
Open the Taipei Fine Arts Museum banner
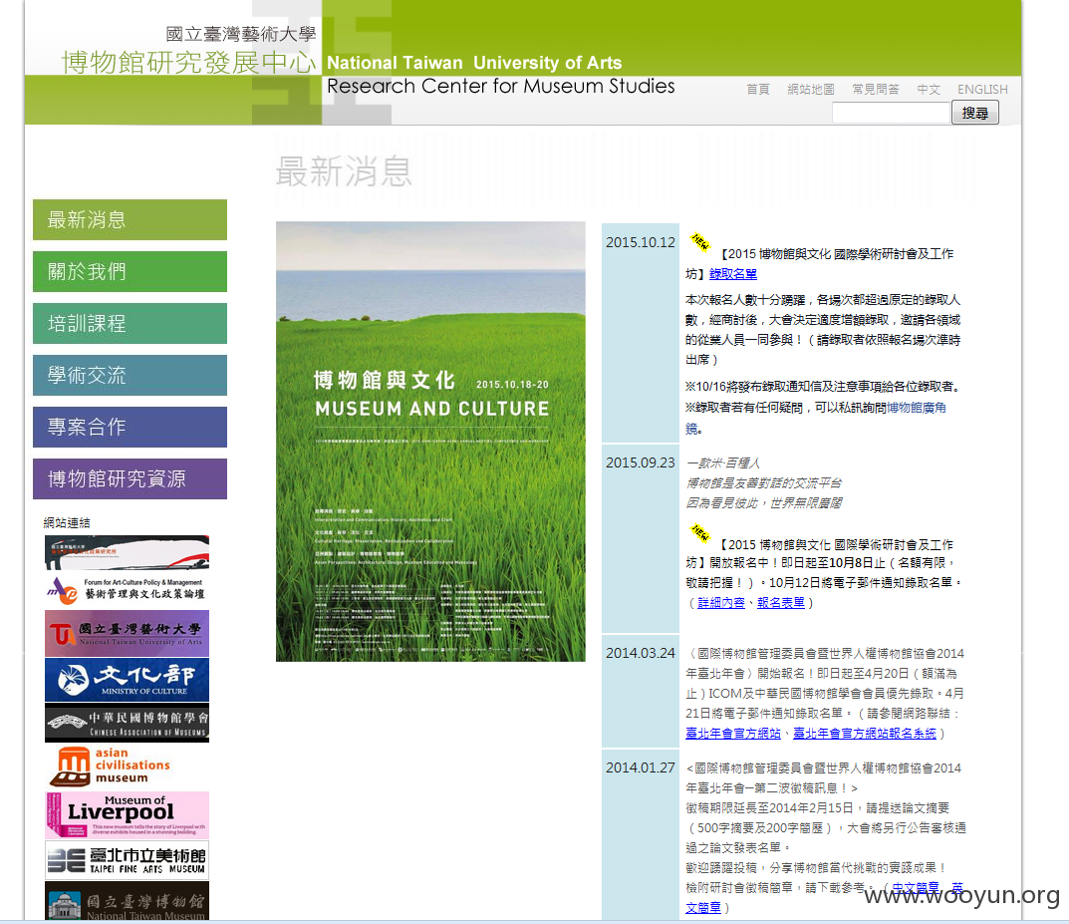pyautogui.click(x=127, y=860)
